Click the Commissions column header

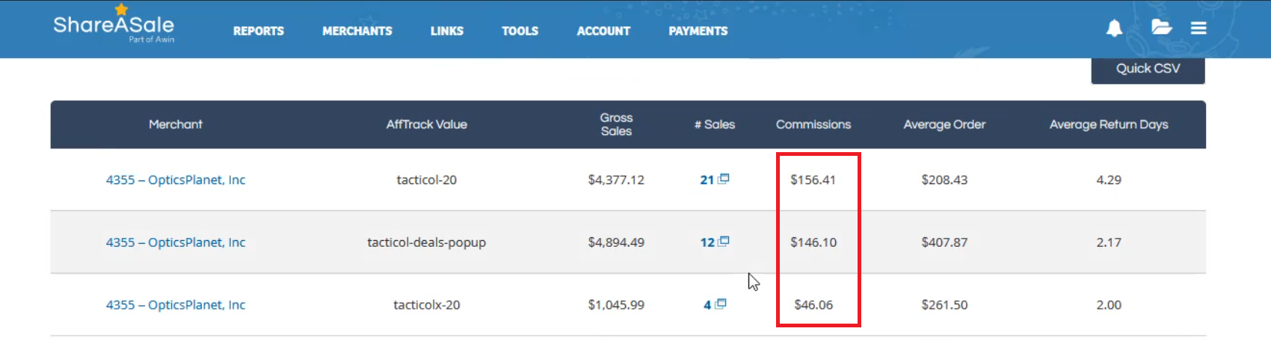coord(813,125)
